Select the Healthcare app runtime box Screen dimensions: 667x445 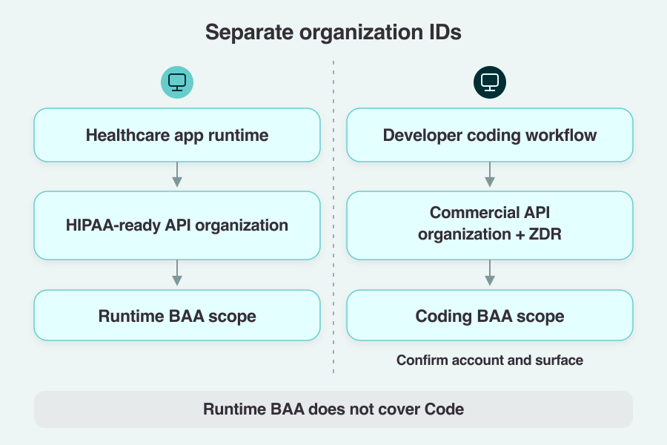click(x=177, y=135)
